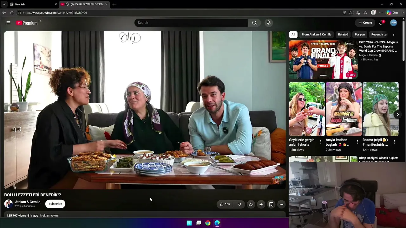This screenshot has height=228, width=406.
Task: Open a new browser tab with plus
Action: 114,4
